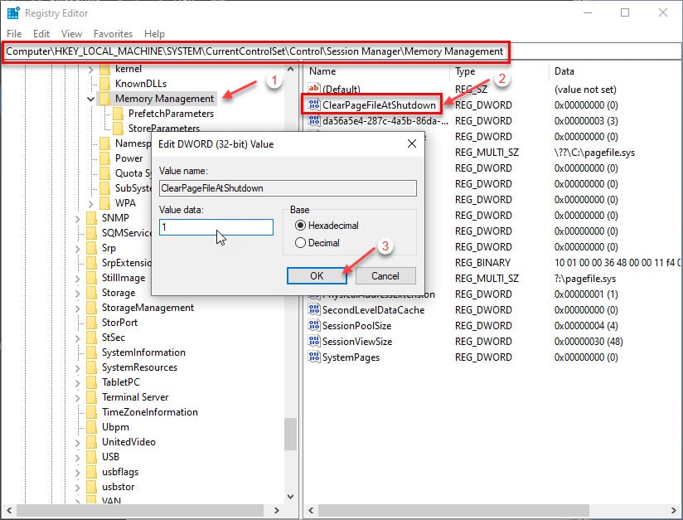The height and width of the screenshot is (520, 683).
Task: Click the SNMP folder icon
Action: pos(91,218)
